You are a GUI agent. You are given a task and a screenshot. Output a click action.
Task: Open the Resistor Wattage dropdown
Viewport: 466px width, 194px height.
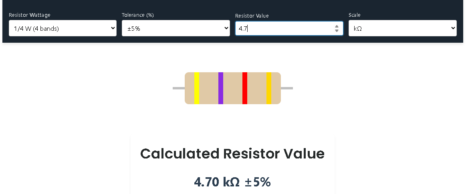63,28
